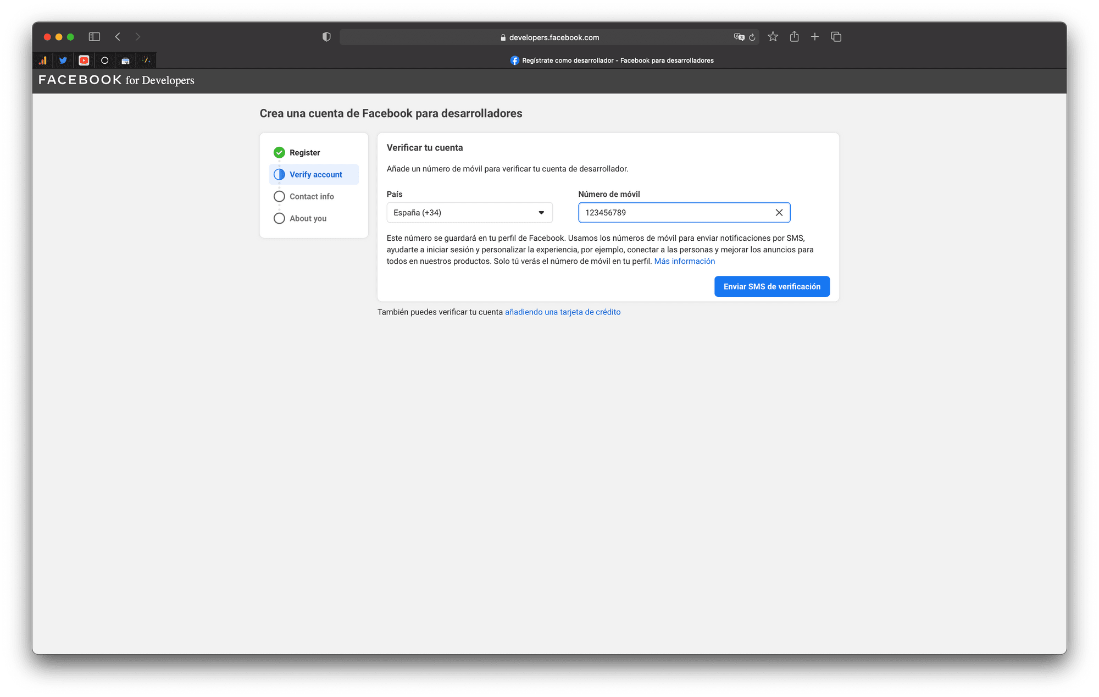The image size is (1099, 697).
Task: Bookmark page with the star icon
Action: click(x=773, y=37)
